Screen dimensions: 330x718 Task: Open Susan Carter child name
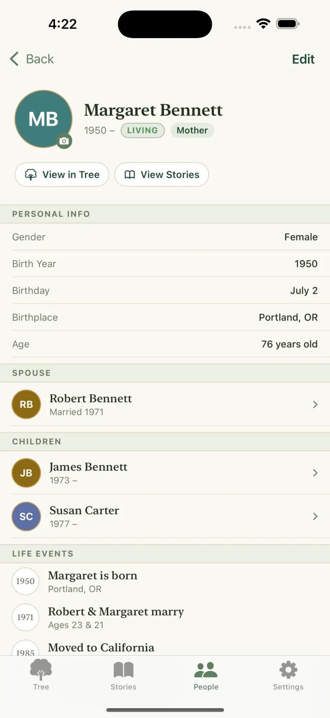pyautogui.click(x=84, y=510)
